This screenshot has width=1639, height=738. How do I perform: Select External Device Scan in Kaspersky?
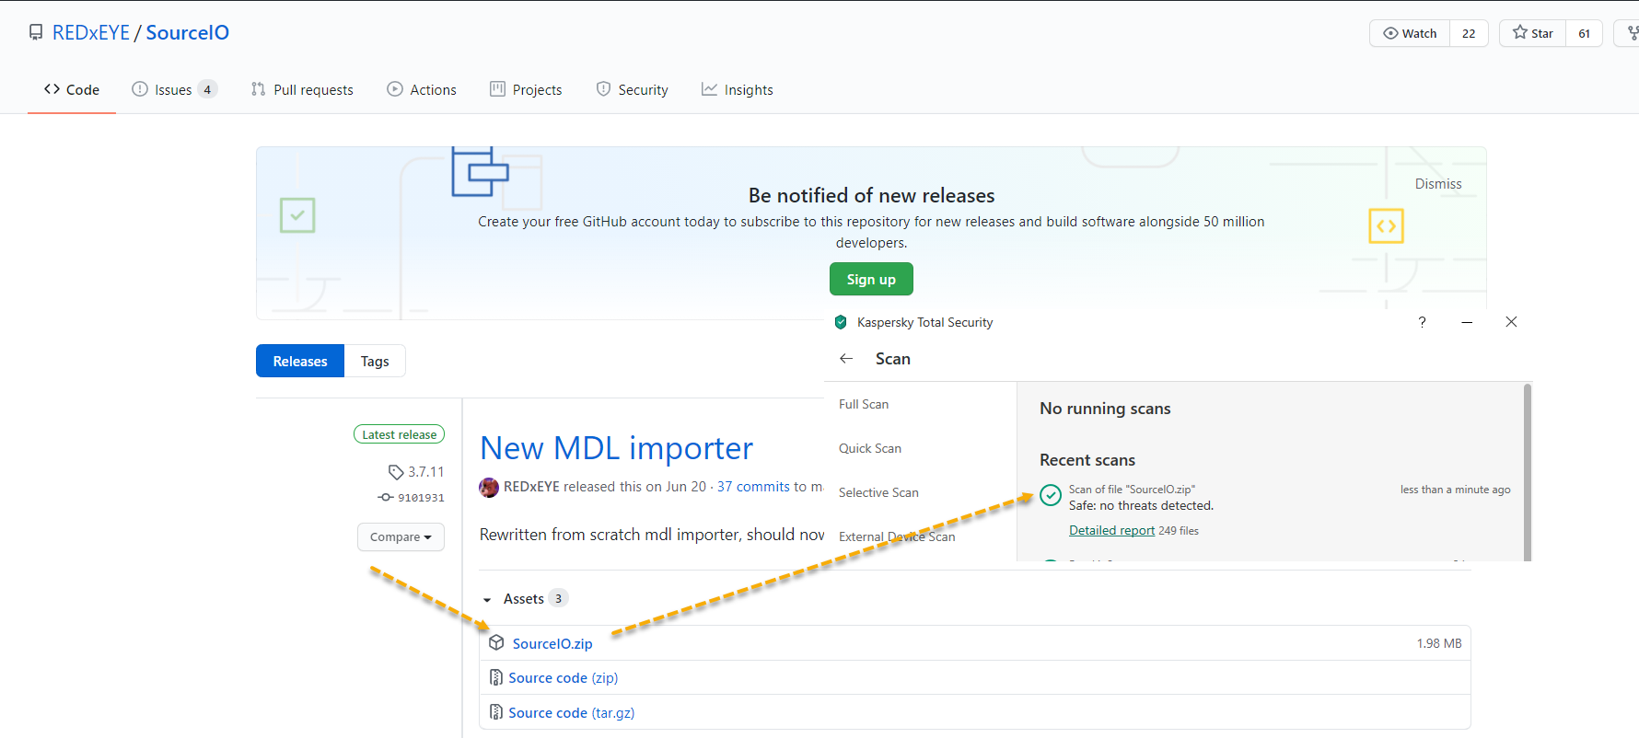[897, 536]
